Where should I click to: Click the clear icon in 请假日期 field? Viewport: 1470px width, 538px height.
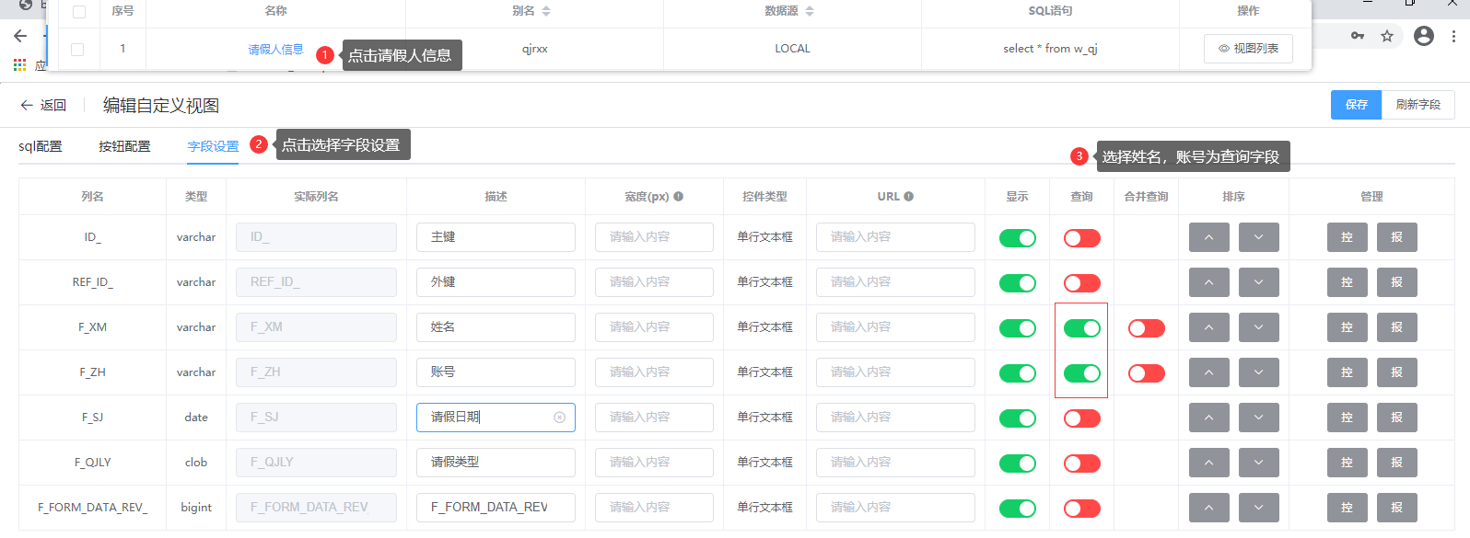pyautogui.click(x=559, y=418)
